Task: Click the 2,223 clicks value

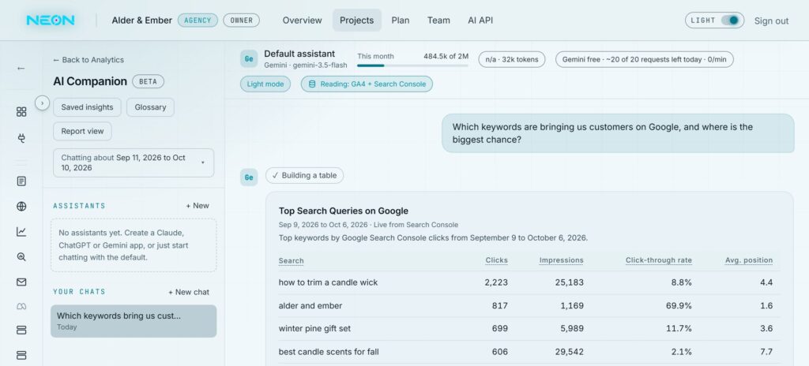Action: pos(496,282)
